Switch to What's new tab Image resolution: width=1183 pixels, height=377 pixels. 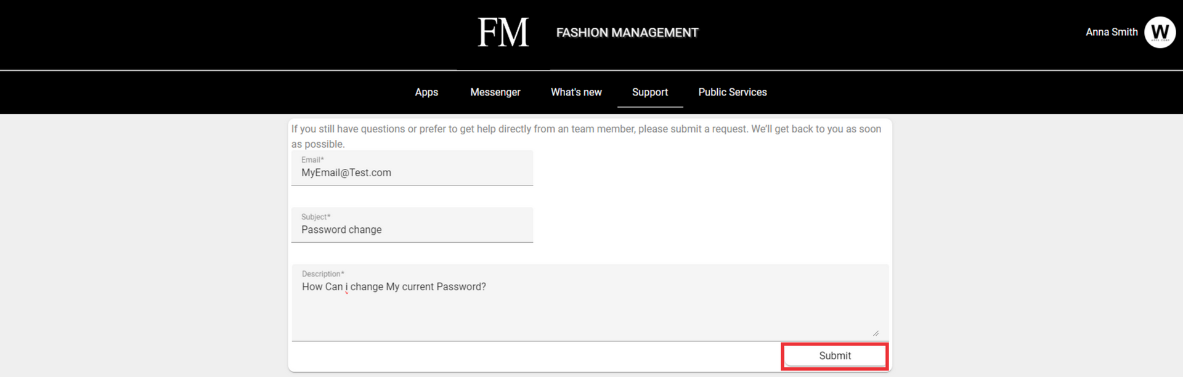pos(576,92)
